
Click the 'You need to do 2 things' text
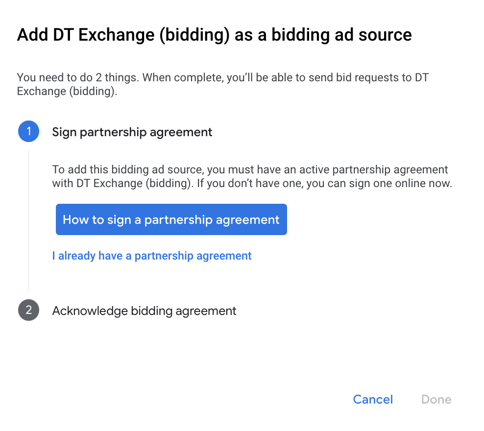[x=223, y=84]
